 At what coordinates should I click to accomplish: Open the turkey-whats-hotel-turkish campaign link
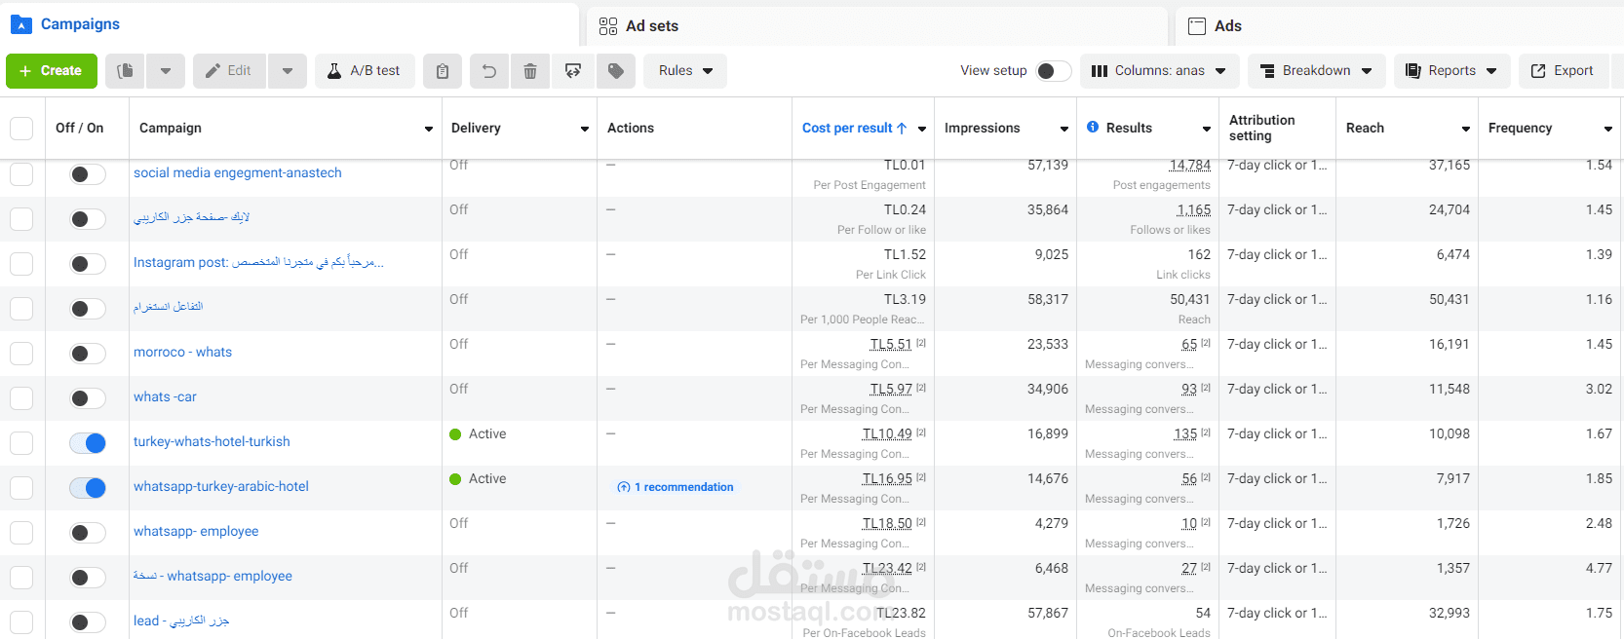coord(212,441)
